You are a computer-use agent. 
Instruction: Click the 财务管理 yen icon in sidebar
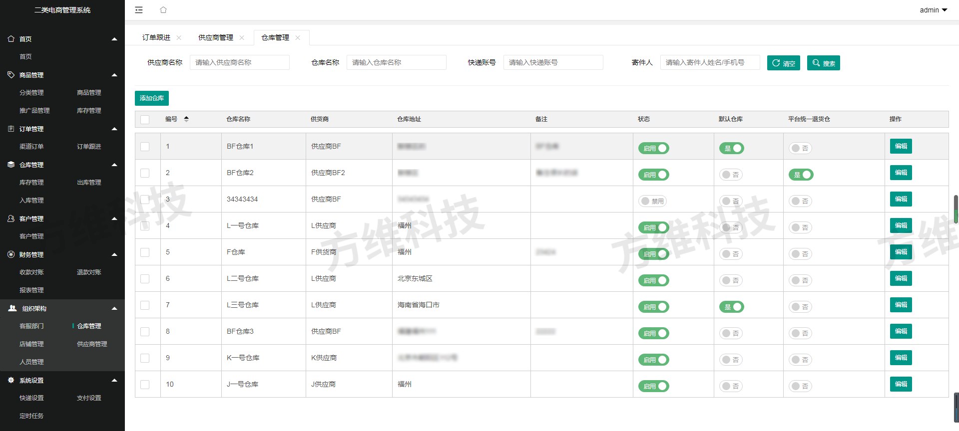pos(11,254)
